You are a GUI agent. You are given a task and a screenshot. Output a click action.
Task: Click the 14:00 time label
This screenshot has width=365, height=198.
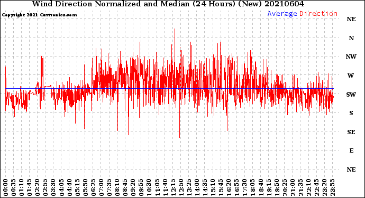point(197,187)
